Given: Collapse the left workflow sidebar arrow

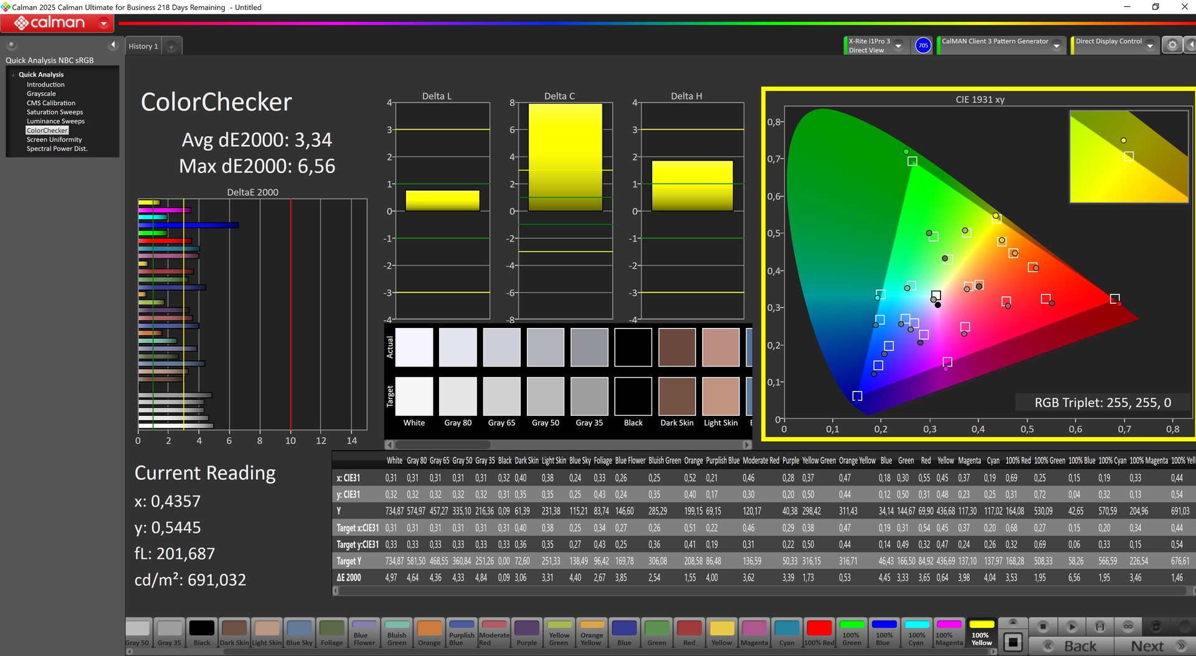Looking at the screenshot, I should coord(113,45).
